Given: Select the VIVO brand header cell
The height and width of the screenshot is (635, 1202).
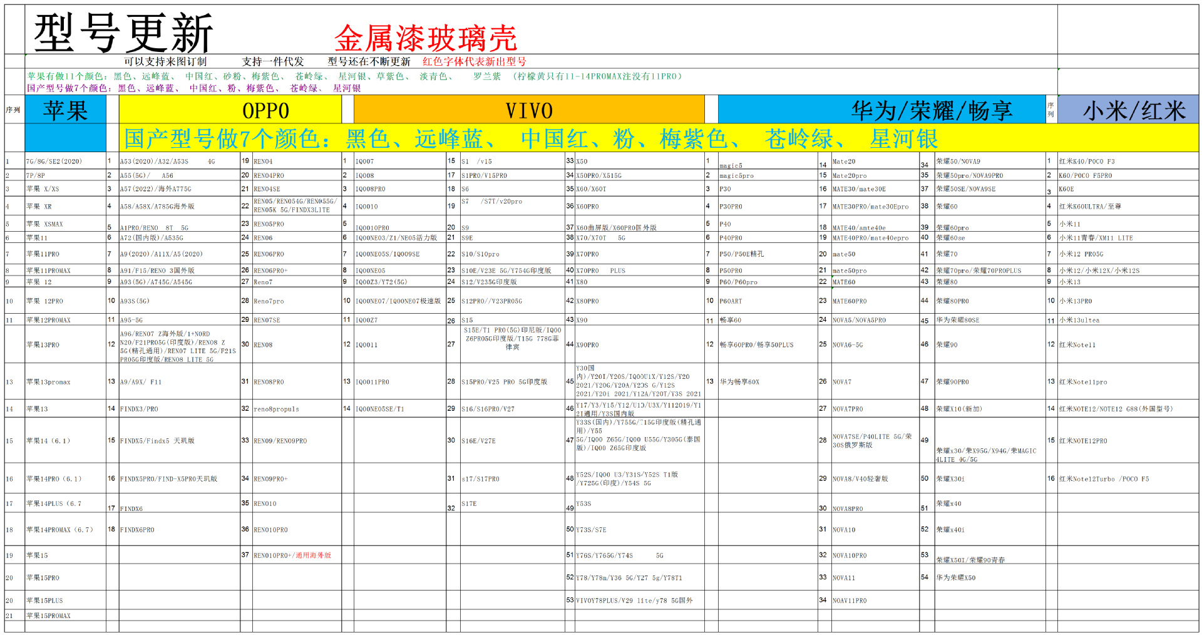Looking at the screenshot, I should 529,110.
